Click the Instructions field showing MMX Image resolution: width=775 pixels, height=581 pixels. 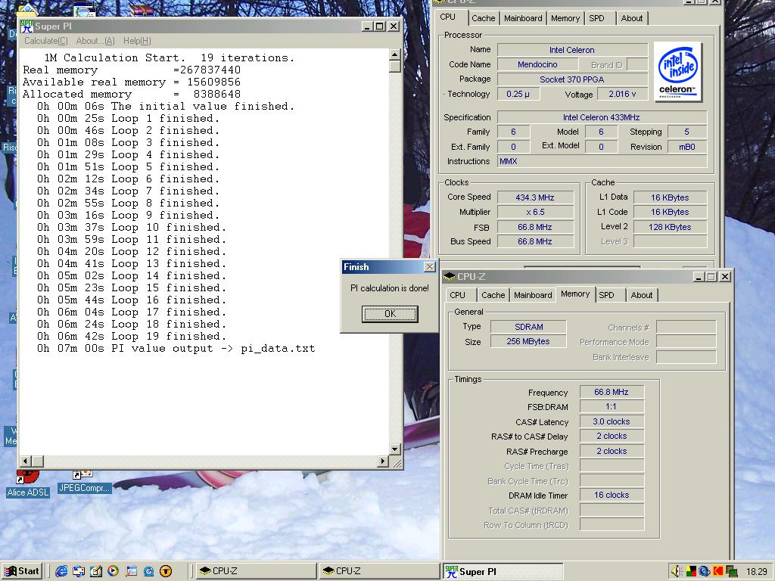(602, 161)
